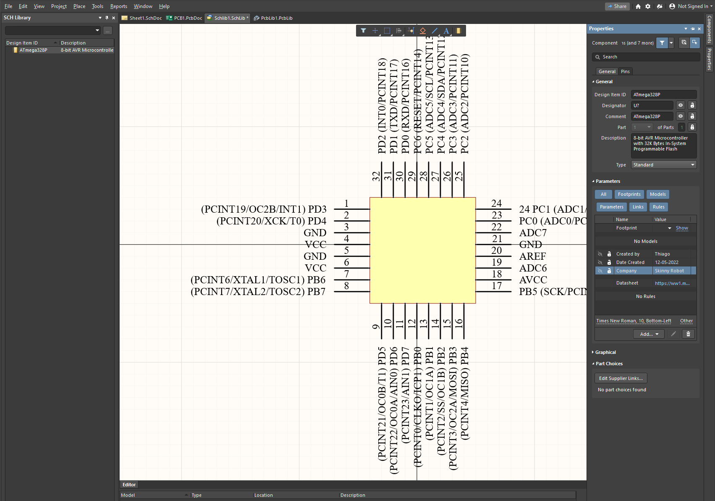This screenshot has height=501, width=715.
Task: Select the Place Line tool
Action: (x=435, y=31)
